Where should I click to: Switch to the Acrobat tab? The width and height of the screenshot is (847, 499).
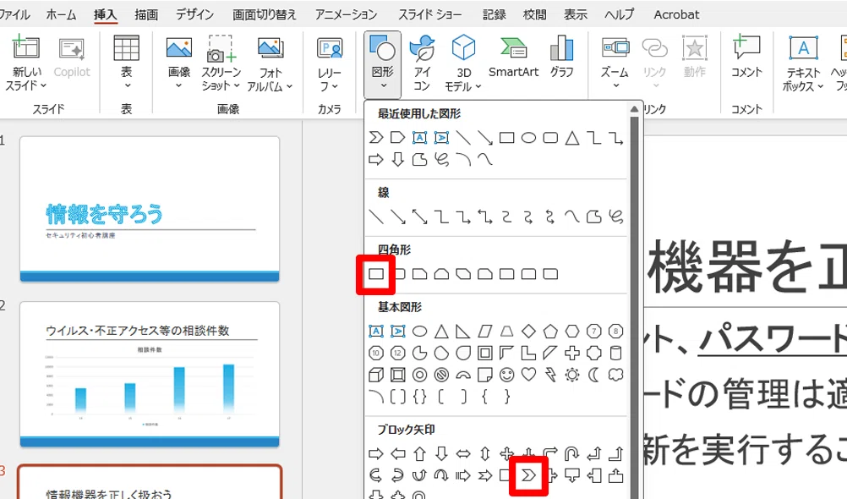(676, 14)
